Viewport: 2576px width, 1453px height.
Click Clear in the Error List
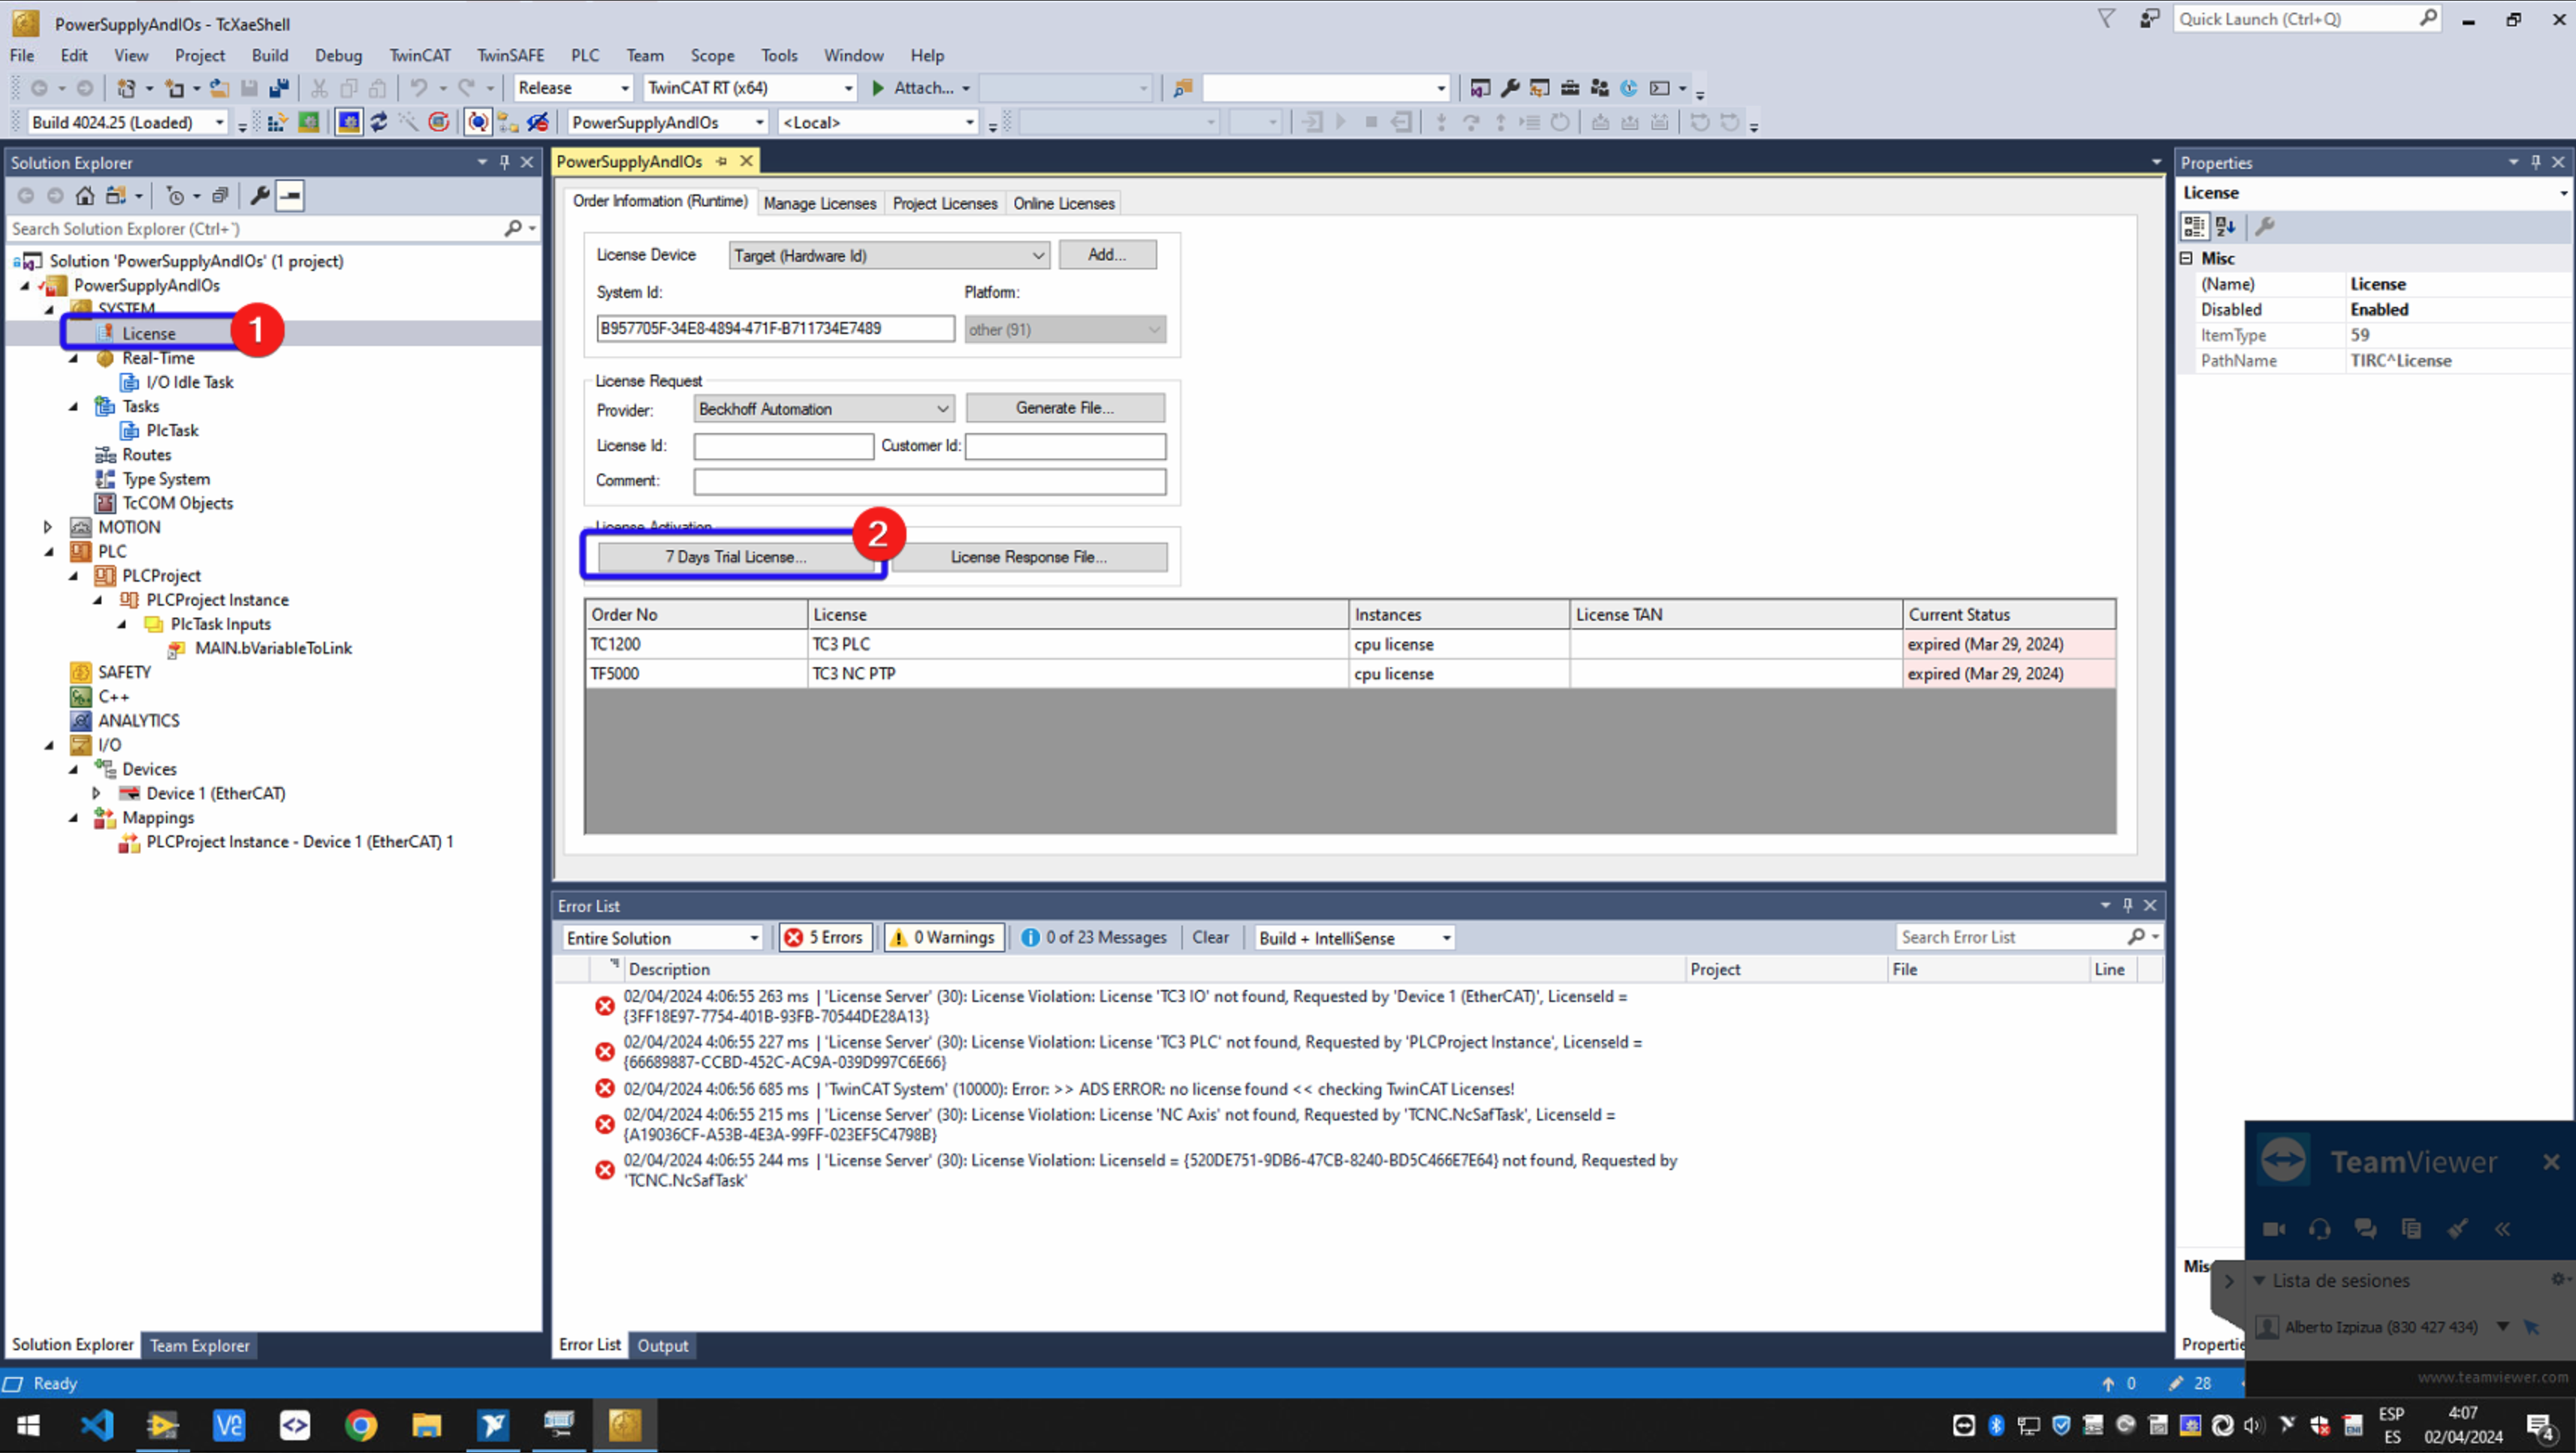tap(1210, 937)
